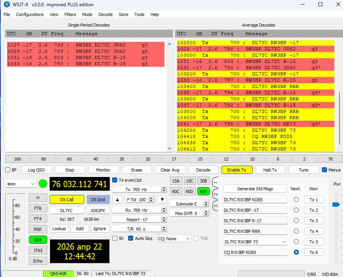Switch to message tab 1
Image resolution: width=343 pixels, height=277 pixels.
point(216,182)
